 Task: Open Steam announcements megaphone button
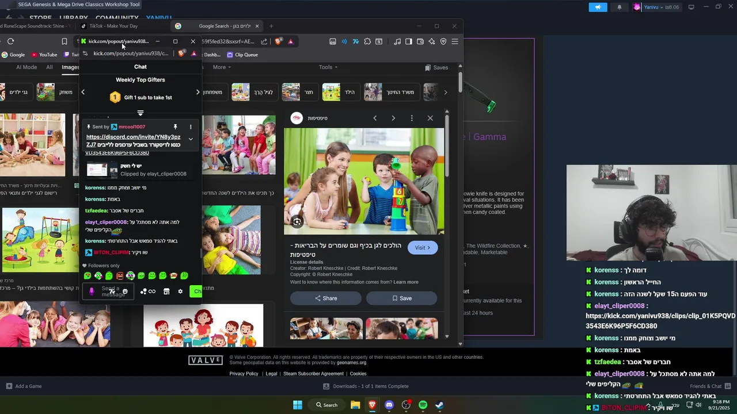click(598, 7)
